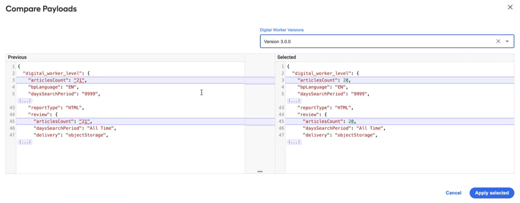The height and width of the screenshot is (203, 520).
Task: Click "objectStorage" value in Selected pane
Action: [x=355, y=135]
